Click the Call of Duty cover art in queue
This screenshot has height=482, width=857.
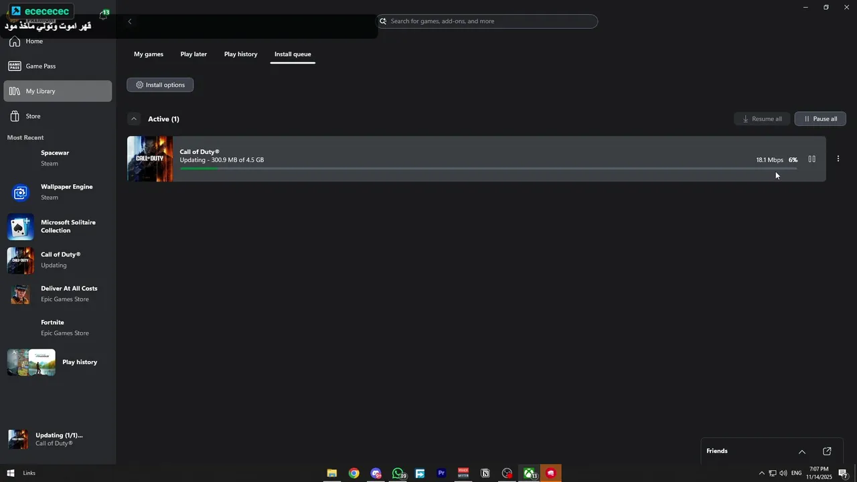point(150,159)
